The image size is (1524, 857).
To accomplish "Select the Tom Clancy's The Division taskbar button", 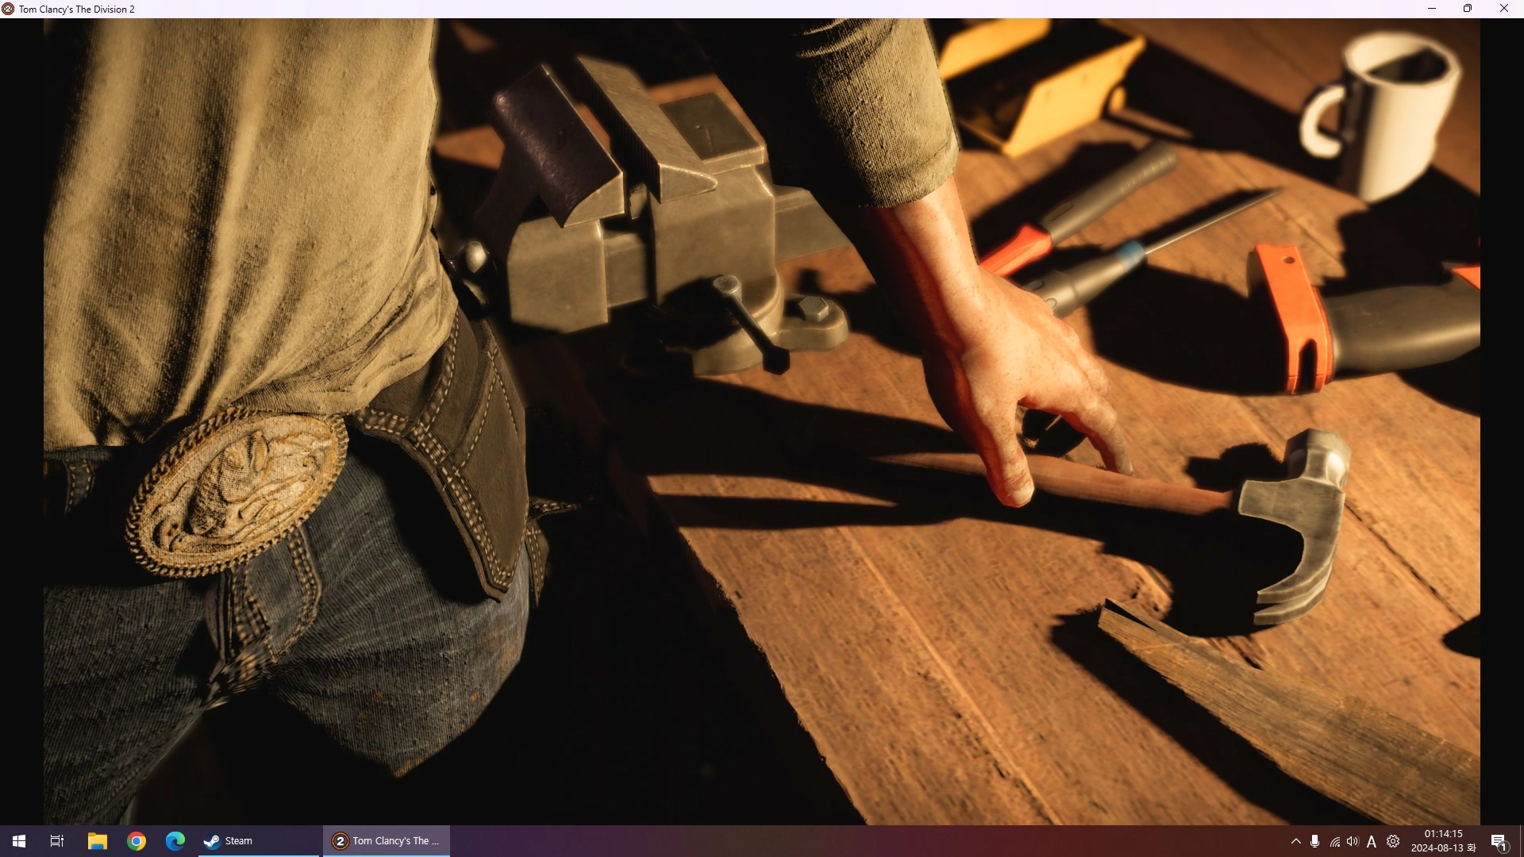I will tap(387, 841).
